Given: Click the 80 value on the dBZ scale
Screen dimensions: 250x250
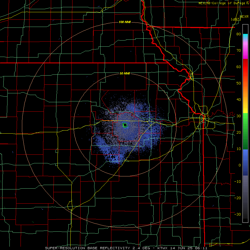Looking at the screenshot, I should (239, 34).
